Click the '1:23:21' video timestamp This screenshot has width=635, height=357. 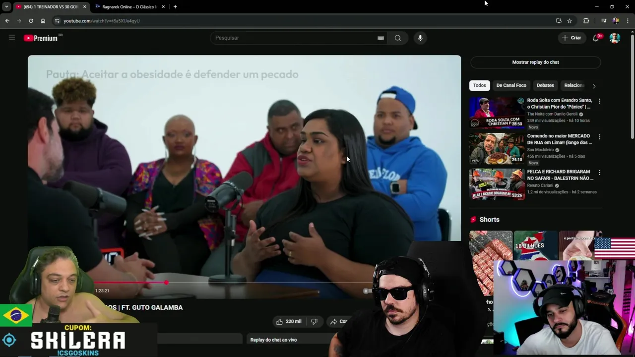(x=102, y=291)
